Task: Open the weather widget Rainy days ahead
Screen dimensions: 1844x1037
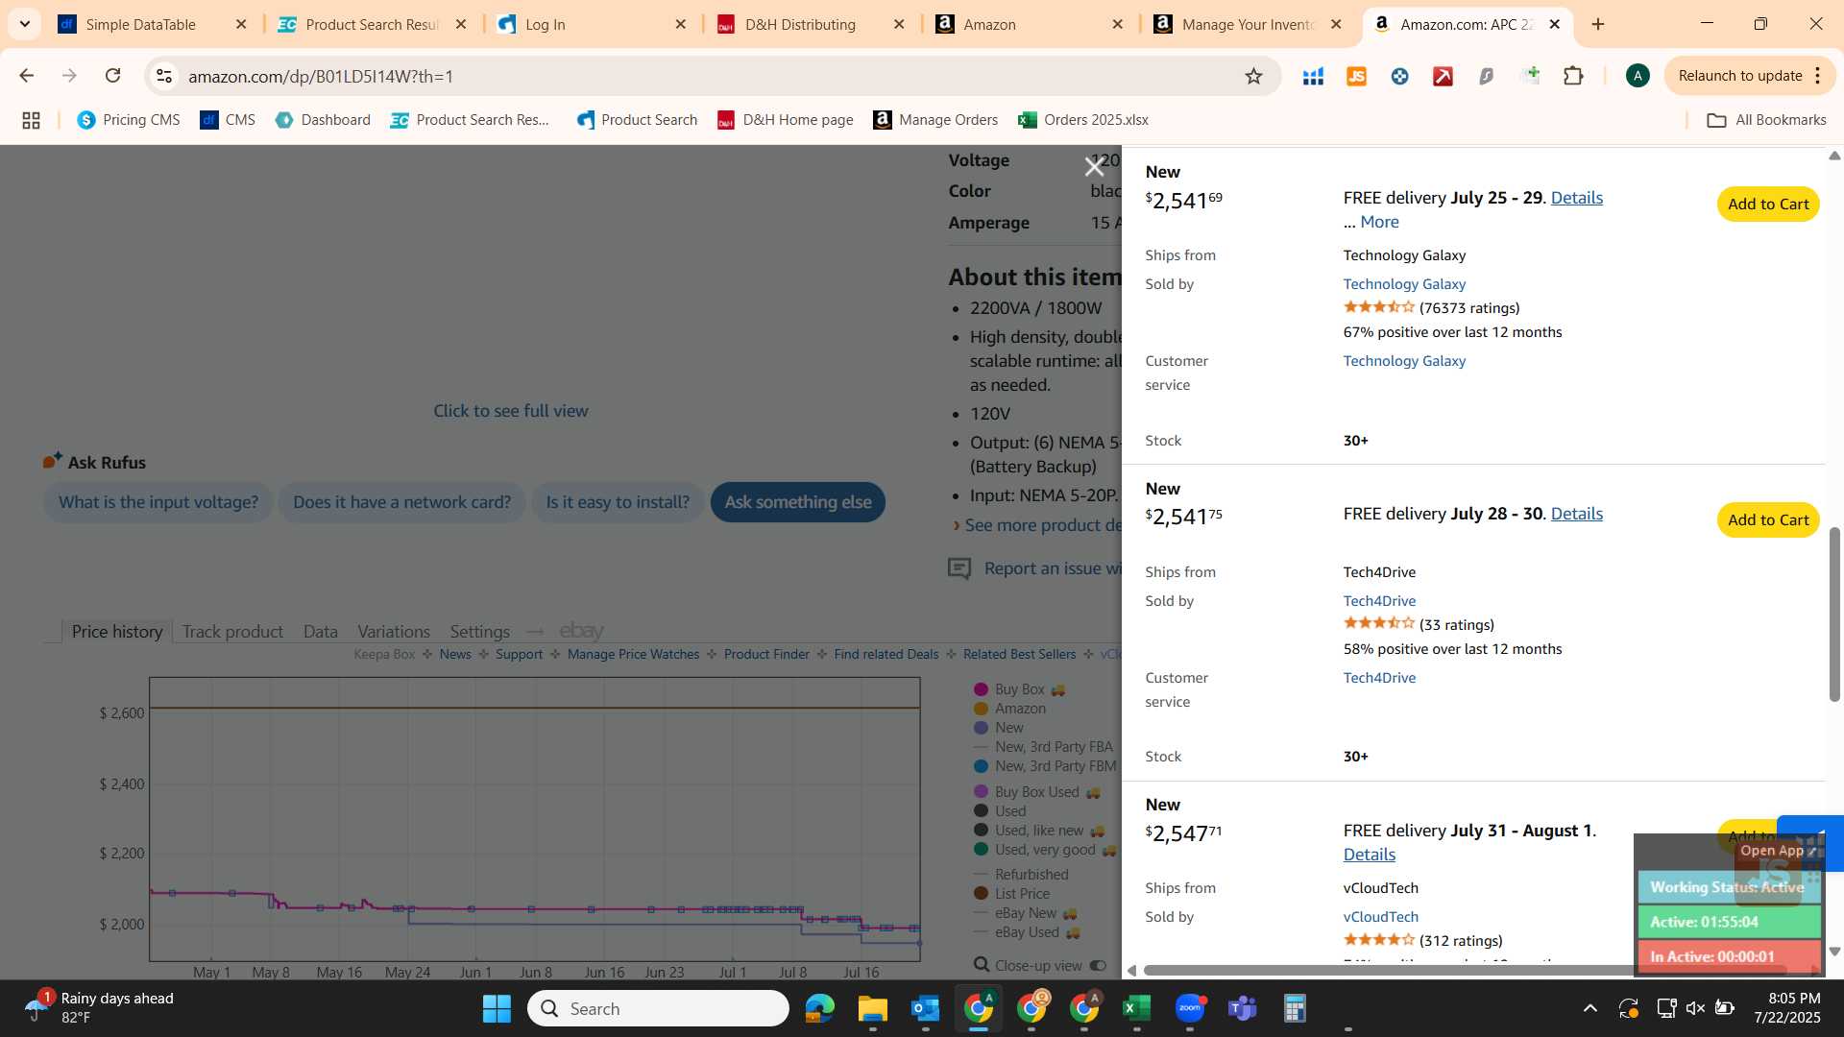Action: (100, 1008)
